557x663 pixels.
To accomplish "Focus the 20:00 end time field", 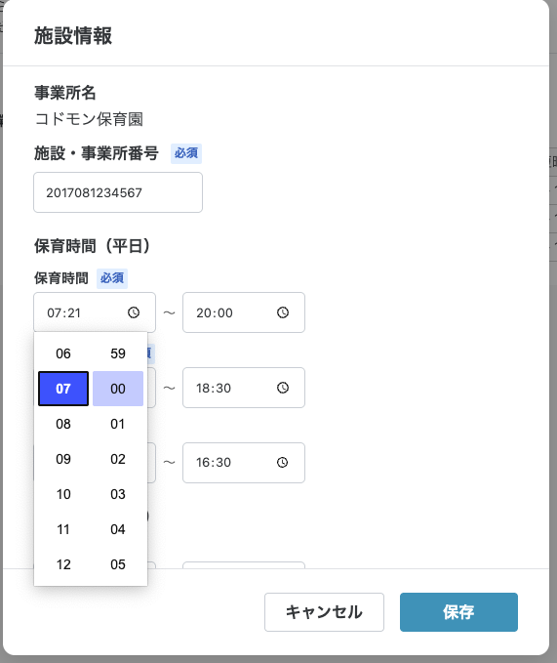I will point(244,312).
